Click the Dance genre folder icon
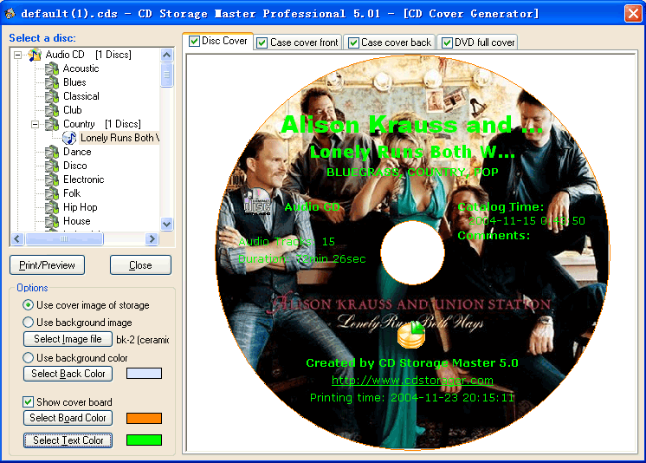646x463 pixels. click(x=52, y=152)
